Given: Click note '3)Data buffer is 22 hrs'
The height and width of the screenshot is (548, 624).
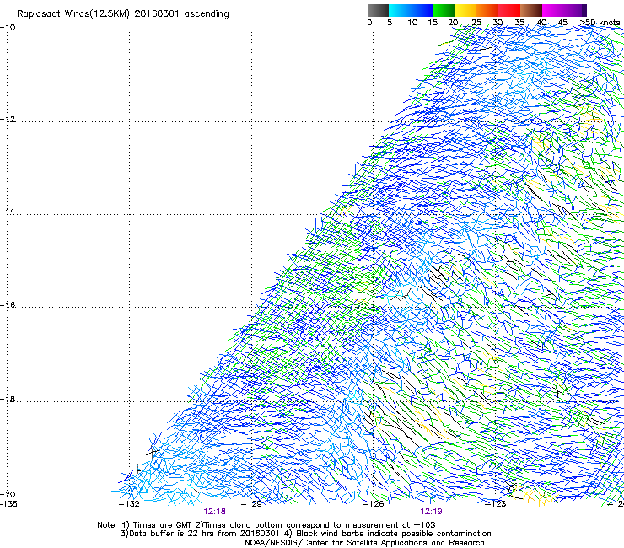Looking at the screenshot, I should pos(169,534).
